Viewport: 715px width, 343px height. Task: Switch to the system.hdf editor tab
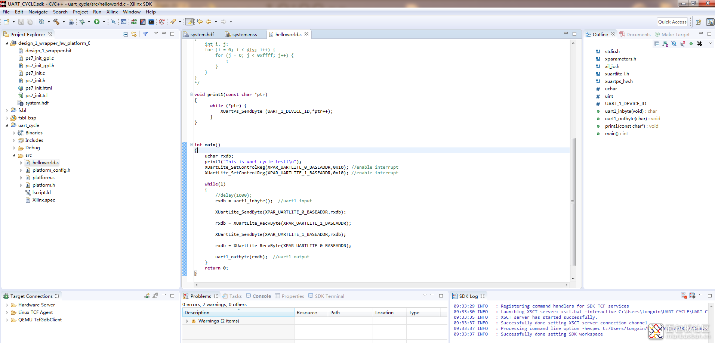coord(202,34)
